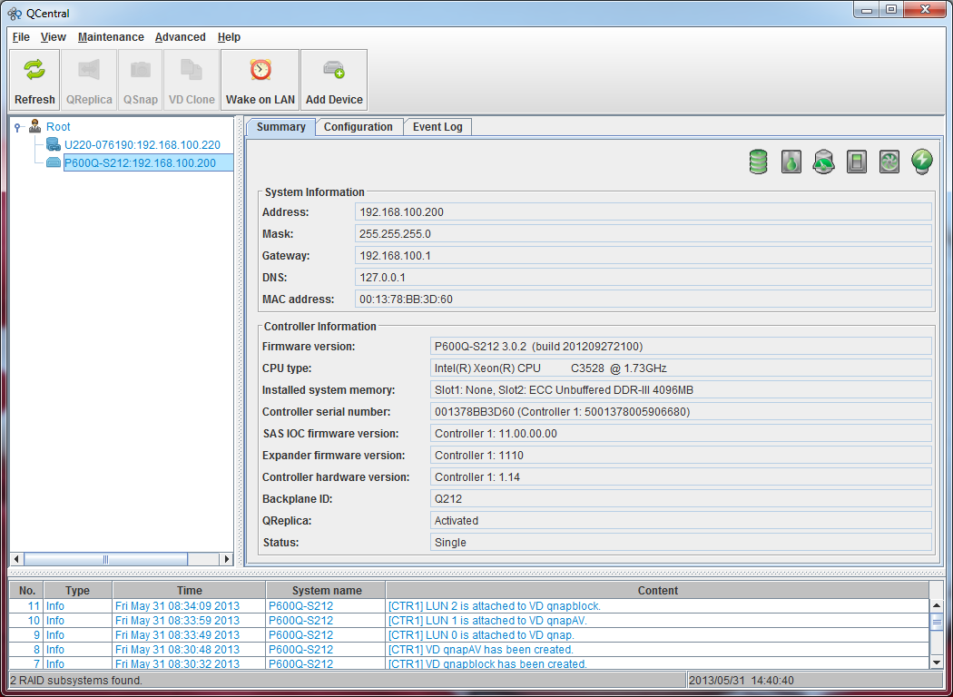This screenshot has height=697, width=953.
Task: Click the QCentral title bar app icon
Action: point(15,13)
